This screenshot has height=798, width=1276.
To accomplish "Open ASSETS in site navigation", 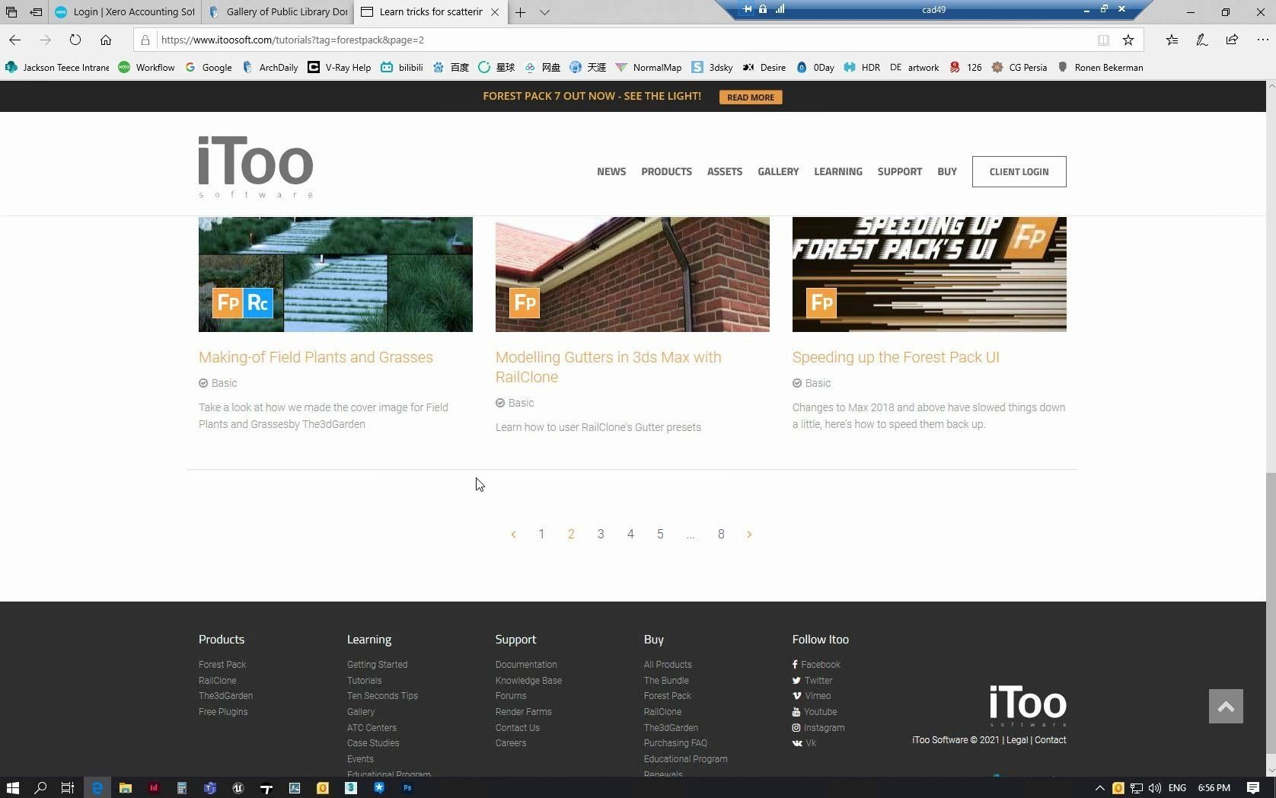I will coord(724,171).
